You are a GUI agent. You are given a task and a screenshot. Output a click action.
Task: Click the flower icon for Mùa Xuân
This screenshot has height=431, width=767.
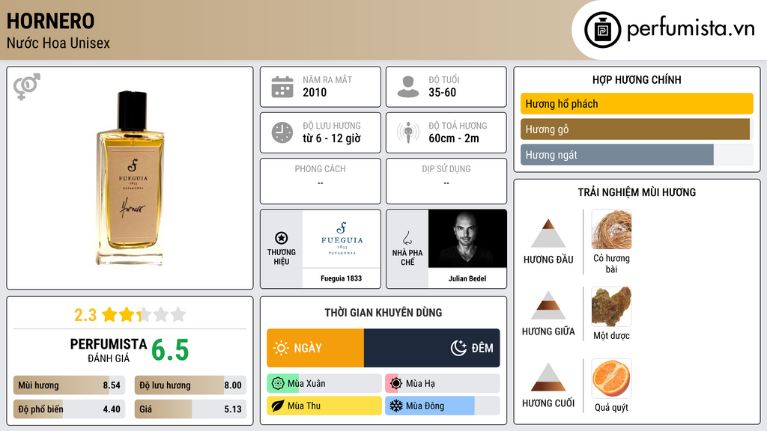(278, 384)
